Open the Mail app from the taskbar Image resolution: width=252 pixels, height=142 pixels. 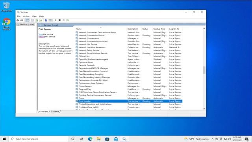click(116, 139)
